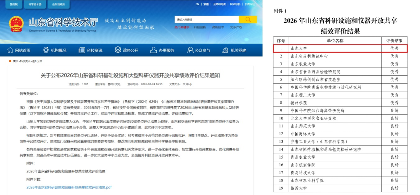
Task: Click the 评价结果 table header
Action: click(x=395, y=41)
